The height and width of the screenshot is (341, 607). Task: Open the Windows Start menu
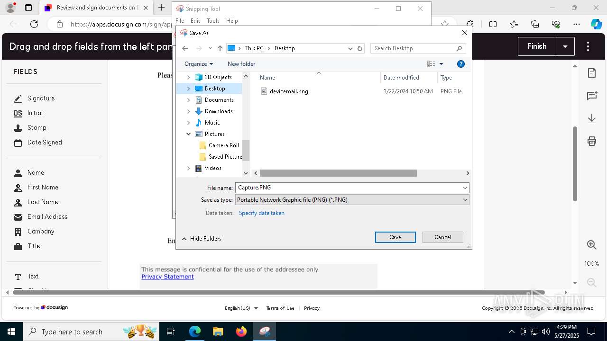(11, 332)
